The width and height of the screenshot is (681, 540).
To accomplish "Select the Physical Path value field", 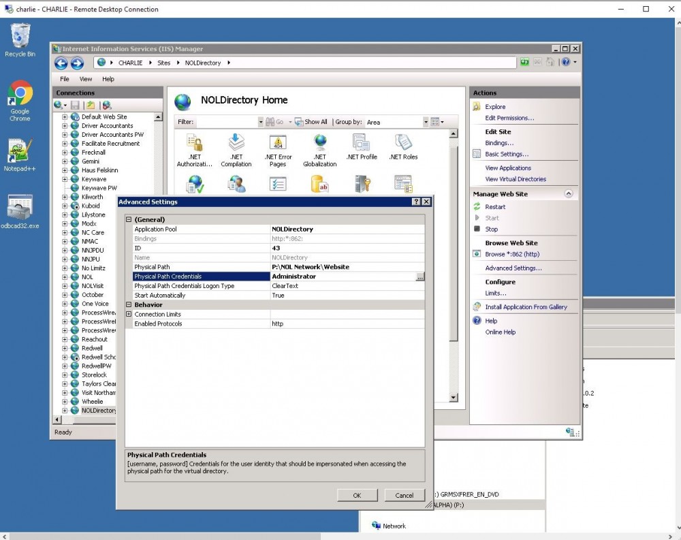I will tap(344, 267).
